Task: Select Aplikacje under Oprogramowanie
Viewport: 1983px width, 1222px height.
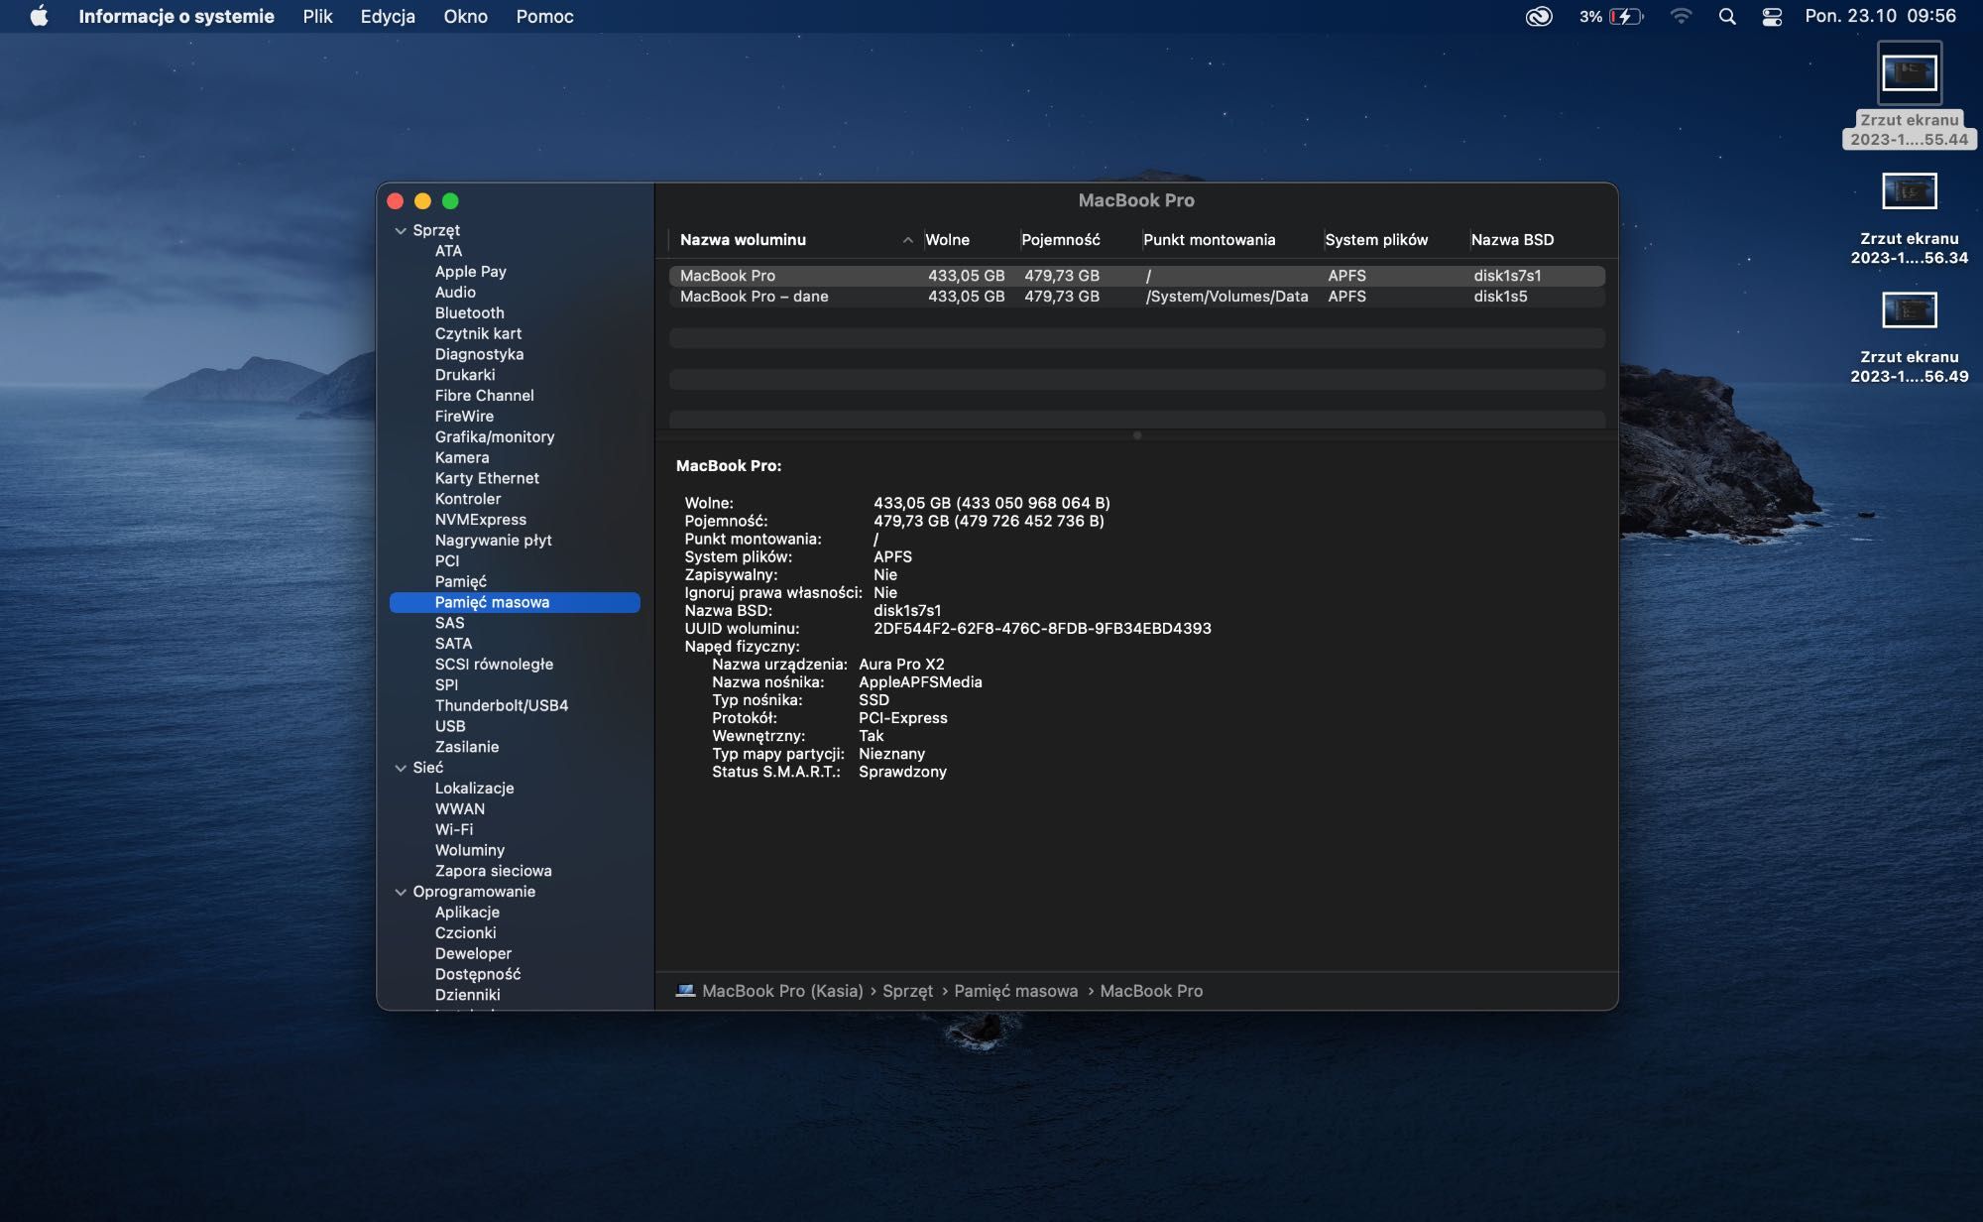Action: (x=467, y=913)
